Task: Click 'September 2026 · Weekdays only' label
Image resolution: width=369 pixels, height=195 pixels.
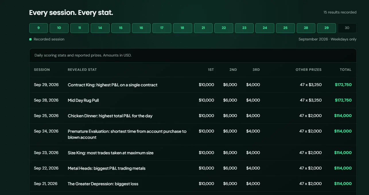Action: click(x=327, y=39)
